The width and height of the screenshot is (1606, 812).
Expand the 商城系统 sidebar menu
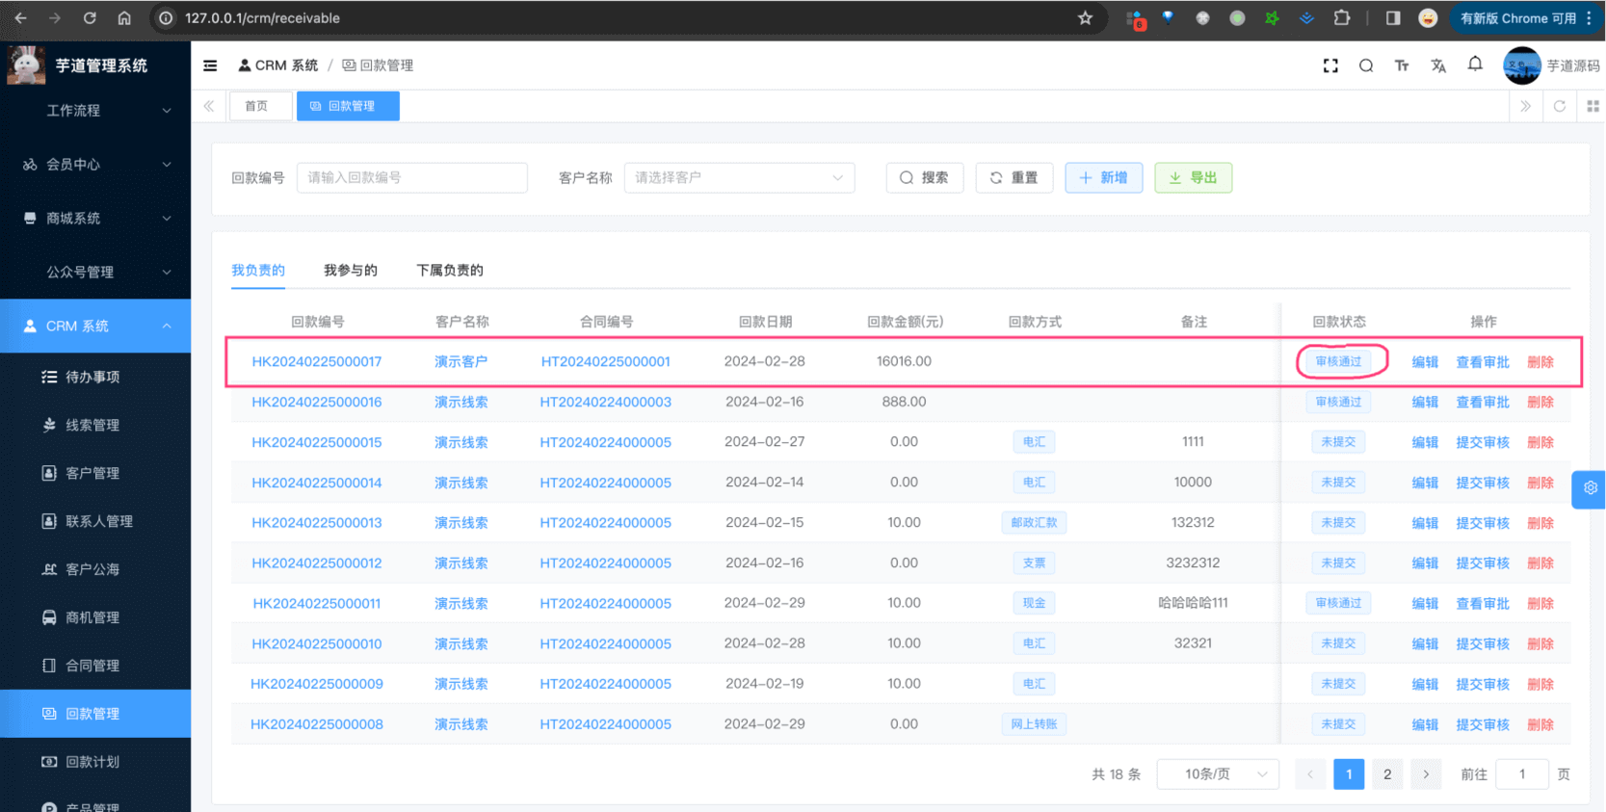coord(95,219)
